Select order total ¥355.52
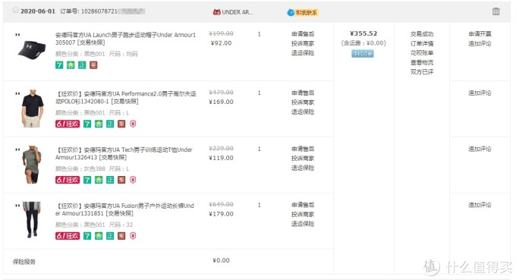This screenshot has width=516, height=280. [363, 33]
